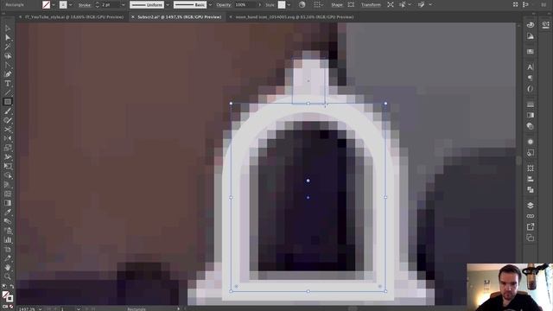This screenshot has width=553, height=311.
Task: Select the Pen tool
Action: 8,74
